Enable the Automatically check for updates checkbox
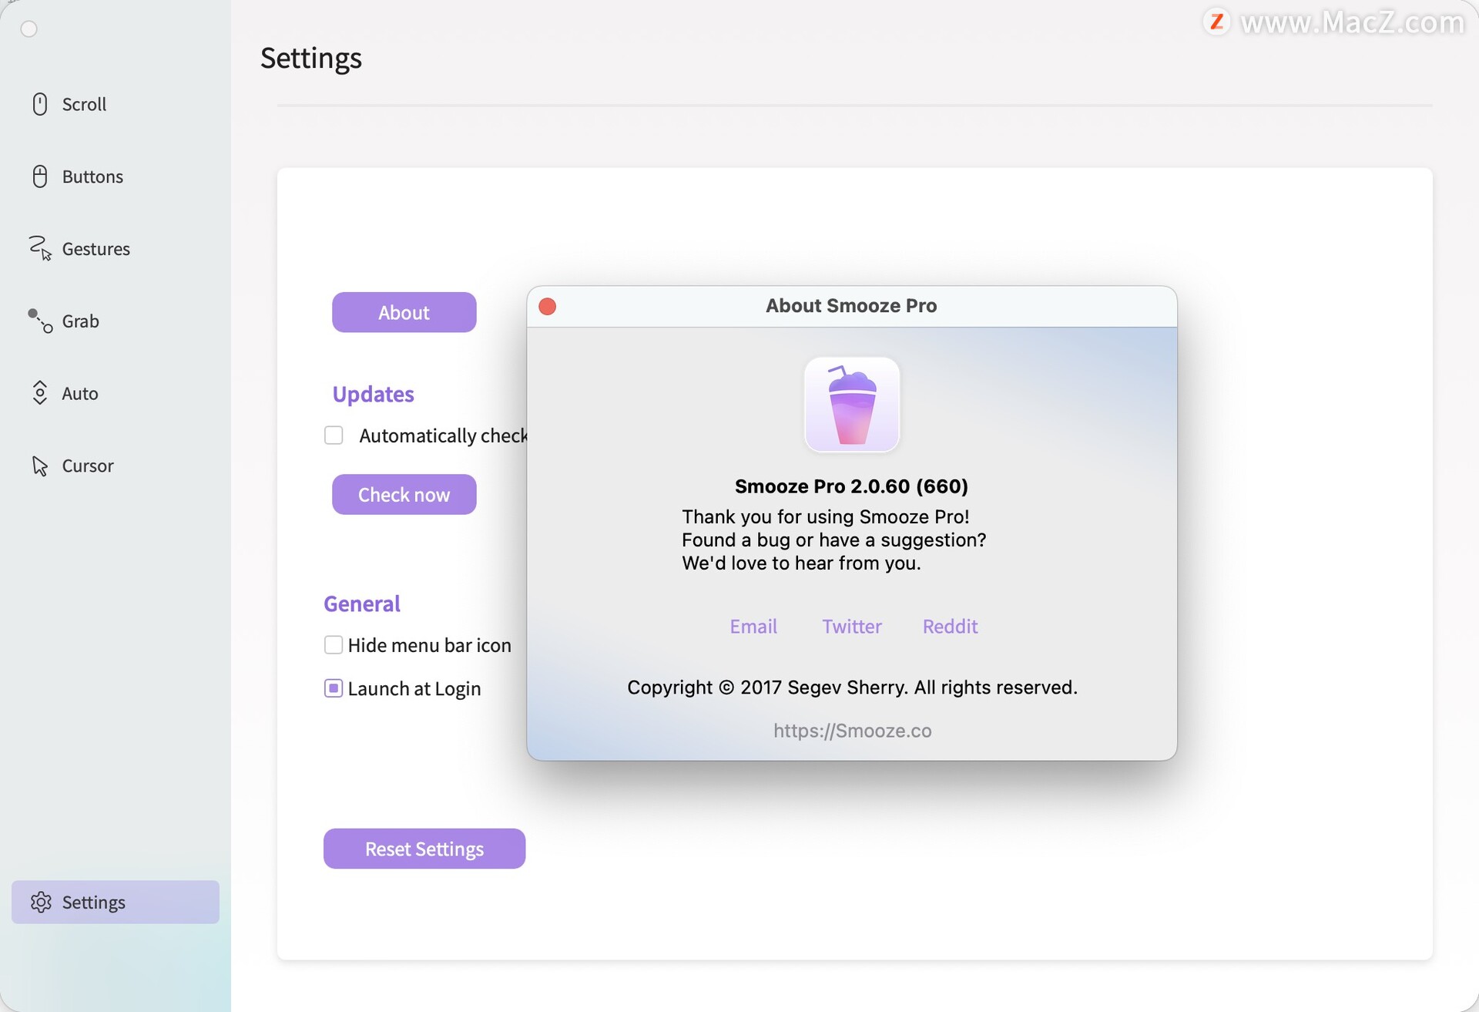 point(334,435)
